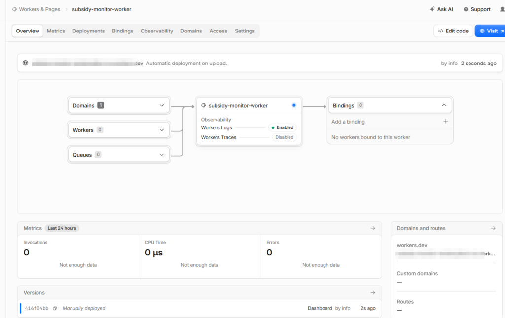Click the blurred workers.dev domain entry
This screenshot has width=505, height=318.
445,254
